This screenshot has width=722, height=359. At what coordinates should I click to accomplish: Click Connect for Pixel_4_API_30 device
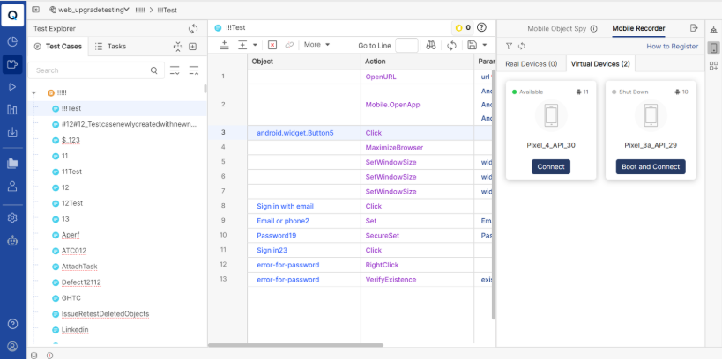[x=551, y=166]
